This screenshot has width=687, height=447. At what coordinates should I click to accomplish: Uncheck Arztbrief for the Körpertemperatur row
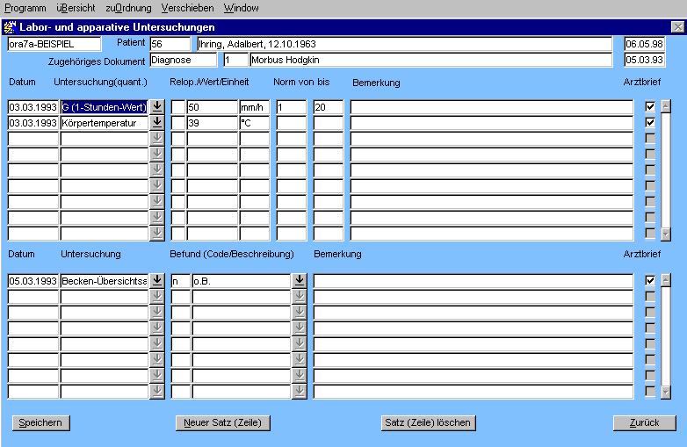tap(650, 123)
